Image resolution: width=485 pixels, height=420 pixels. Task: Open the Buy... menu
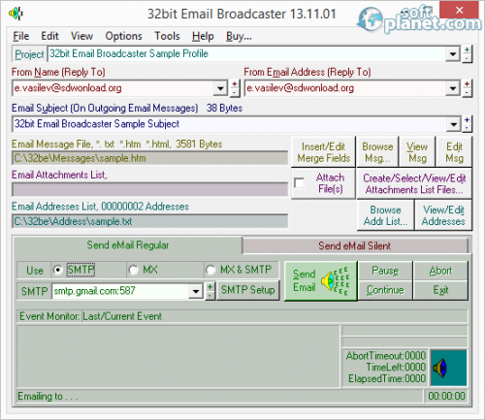(239, 36)
